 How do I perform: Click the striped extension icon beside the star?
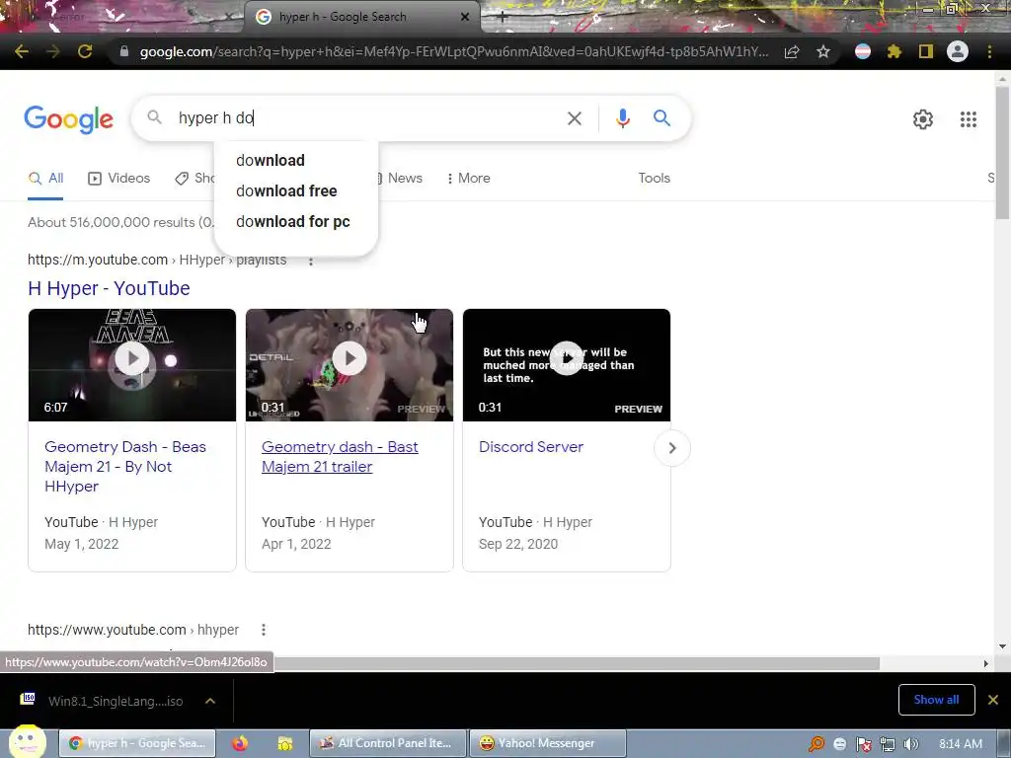tap(863, 51)
